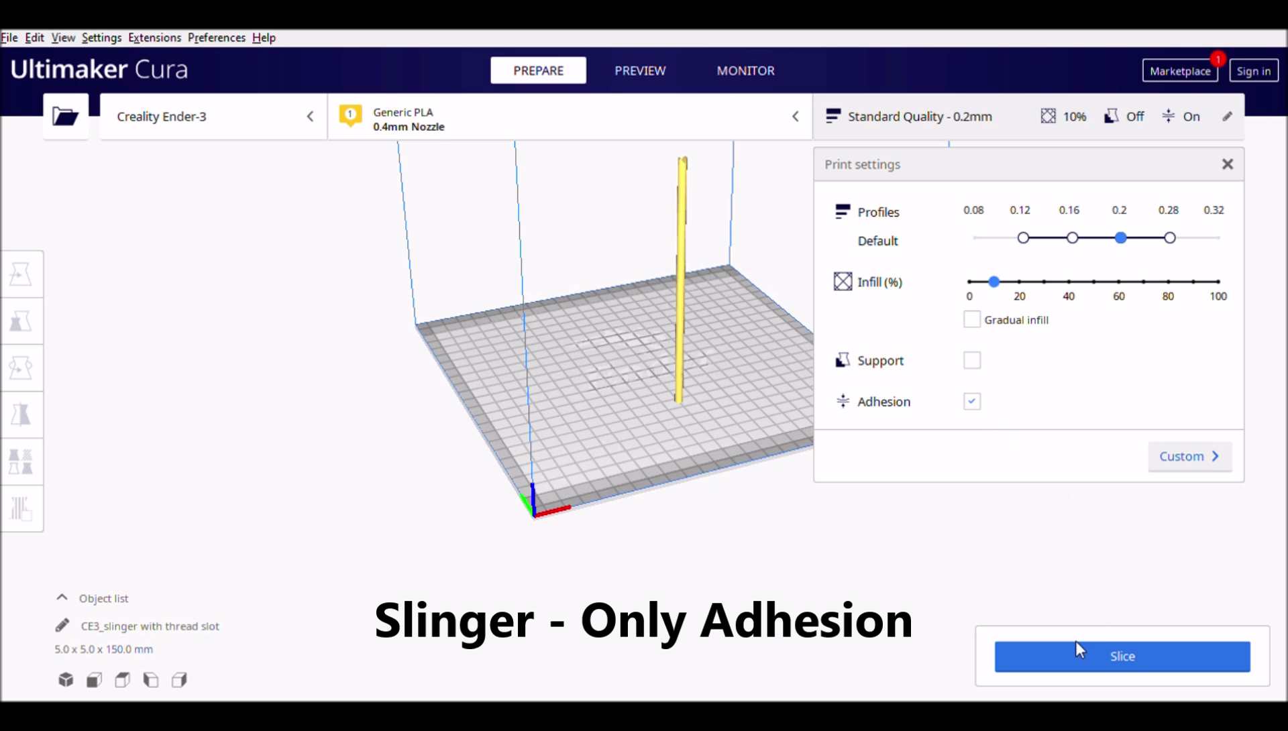Click the CE3_slinger object in list
This screenshot has height=731, width=1288.
coord(150,626)
